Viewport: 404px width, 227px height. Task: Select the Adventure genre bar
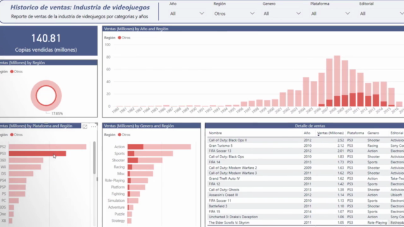131,207
